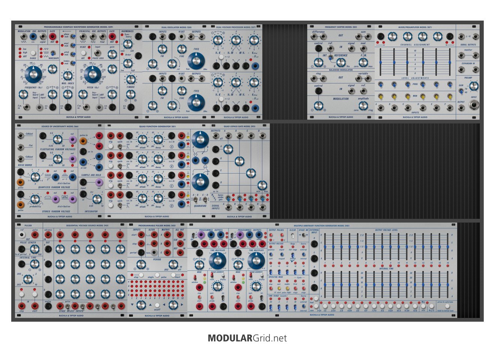
Task: Flip the WAVESHAPE switch on the 259t
Action: (x=53, y=53)
